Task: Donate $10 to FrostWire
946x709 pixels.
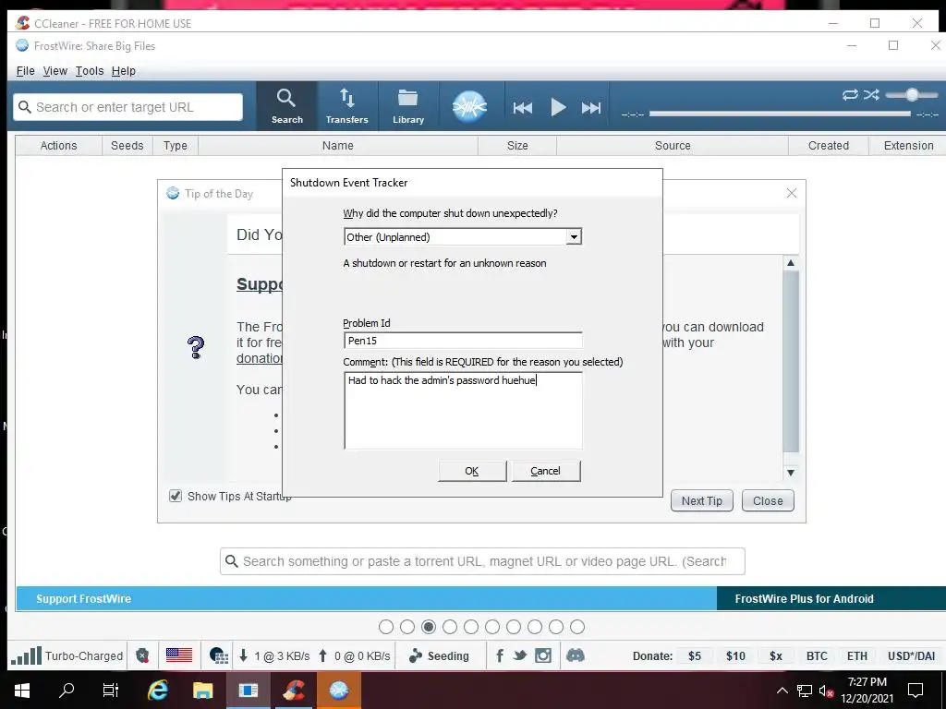Action: 735,656
